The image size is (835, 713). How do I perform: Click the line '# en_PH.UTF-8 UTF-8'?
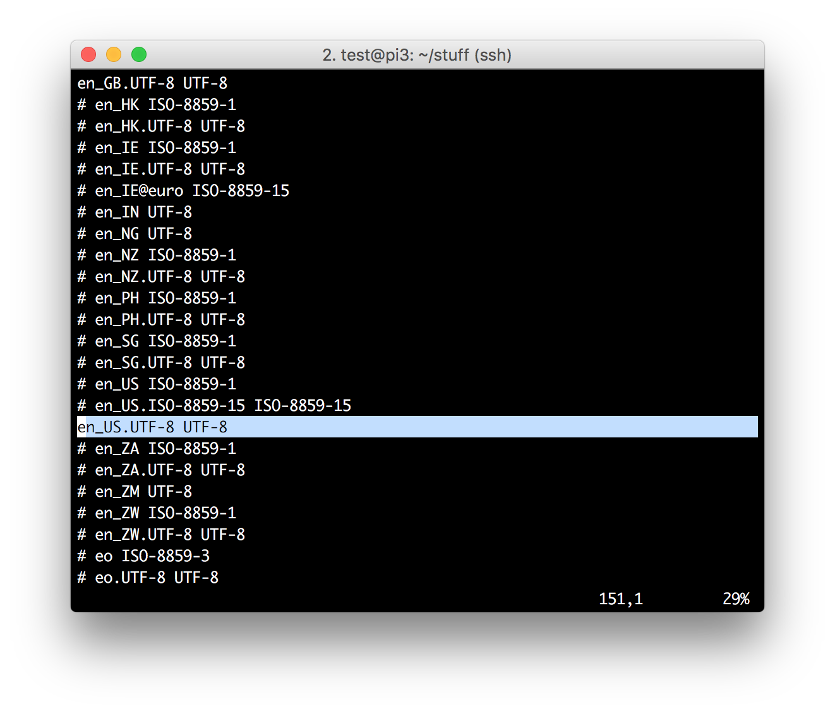click(161, 320)
